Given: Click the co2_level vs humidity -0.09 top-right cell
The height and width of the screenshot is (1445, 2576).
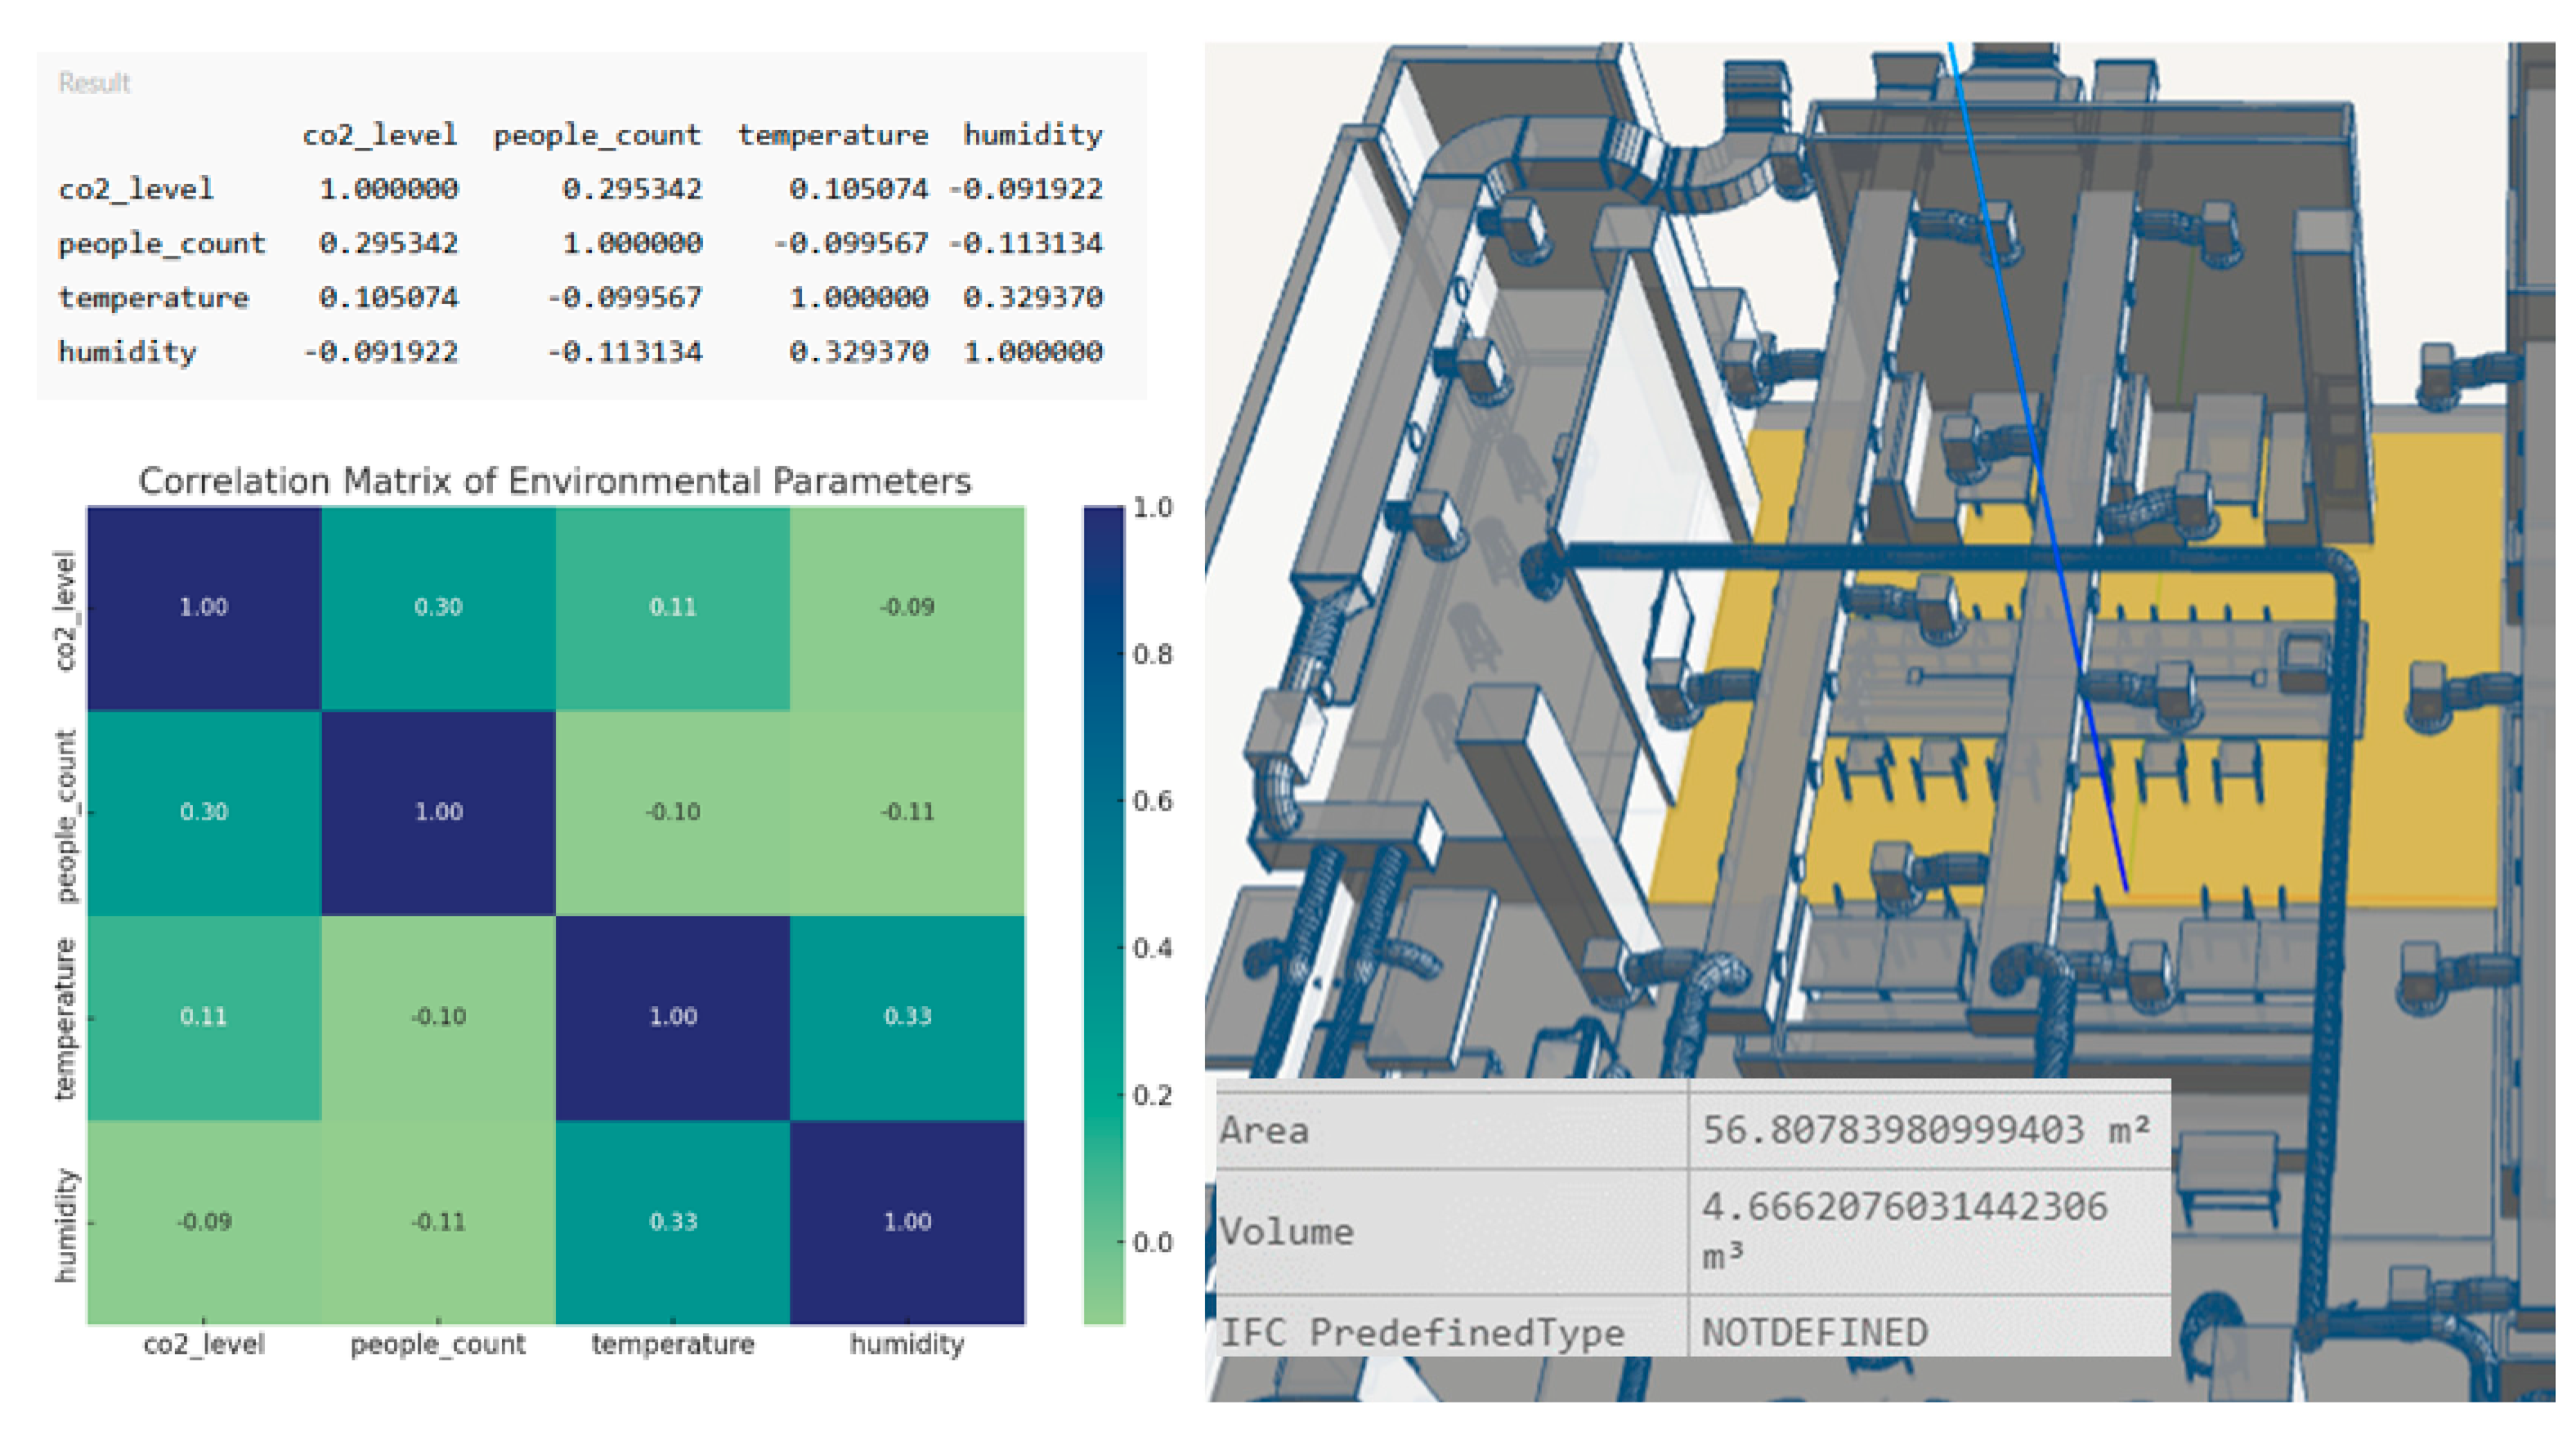Looking at the screenshot, I should pos(907,607).
